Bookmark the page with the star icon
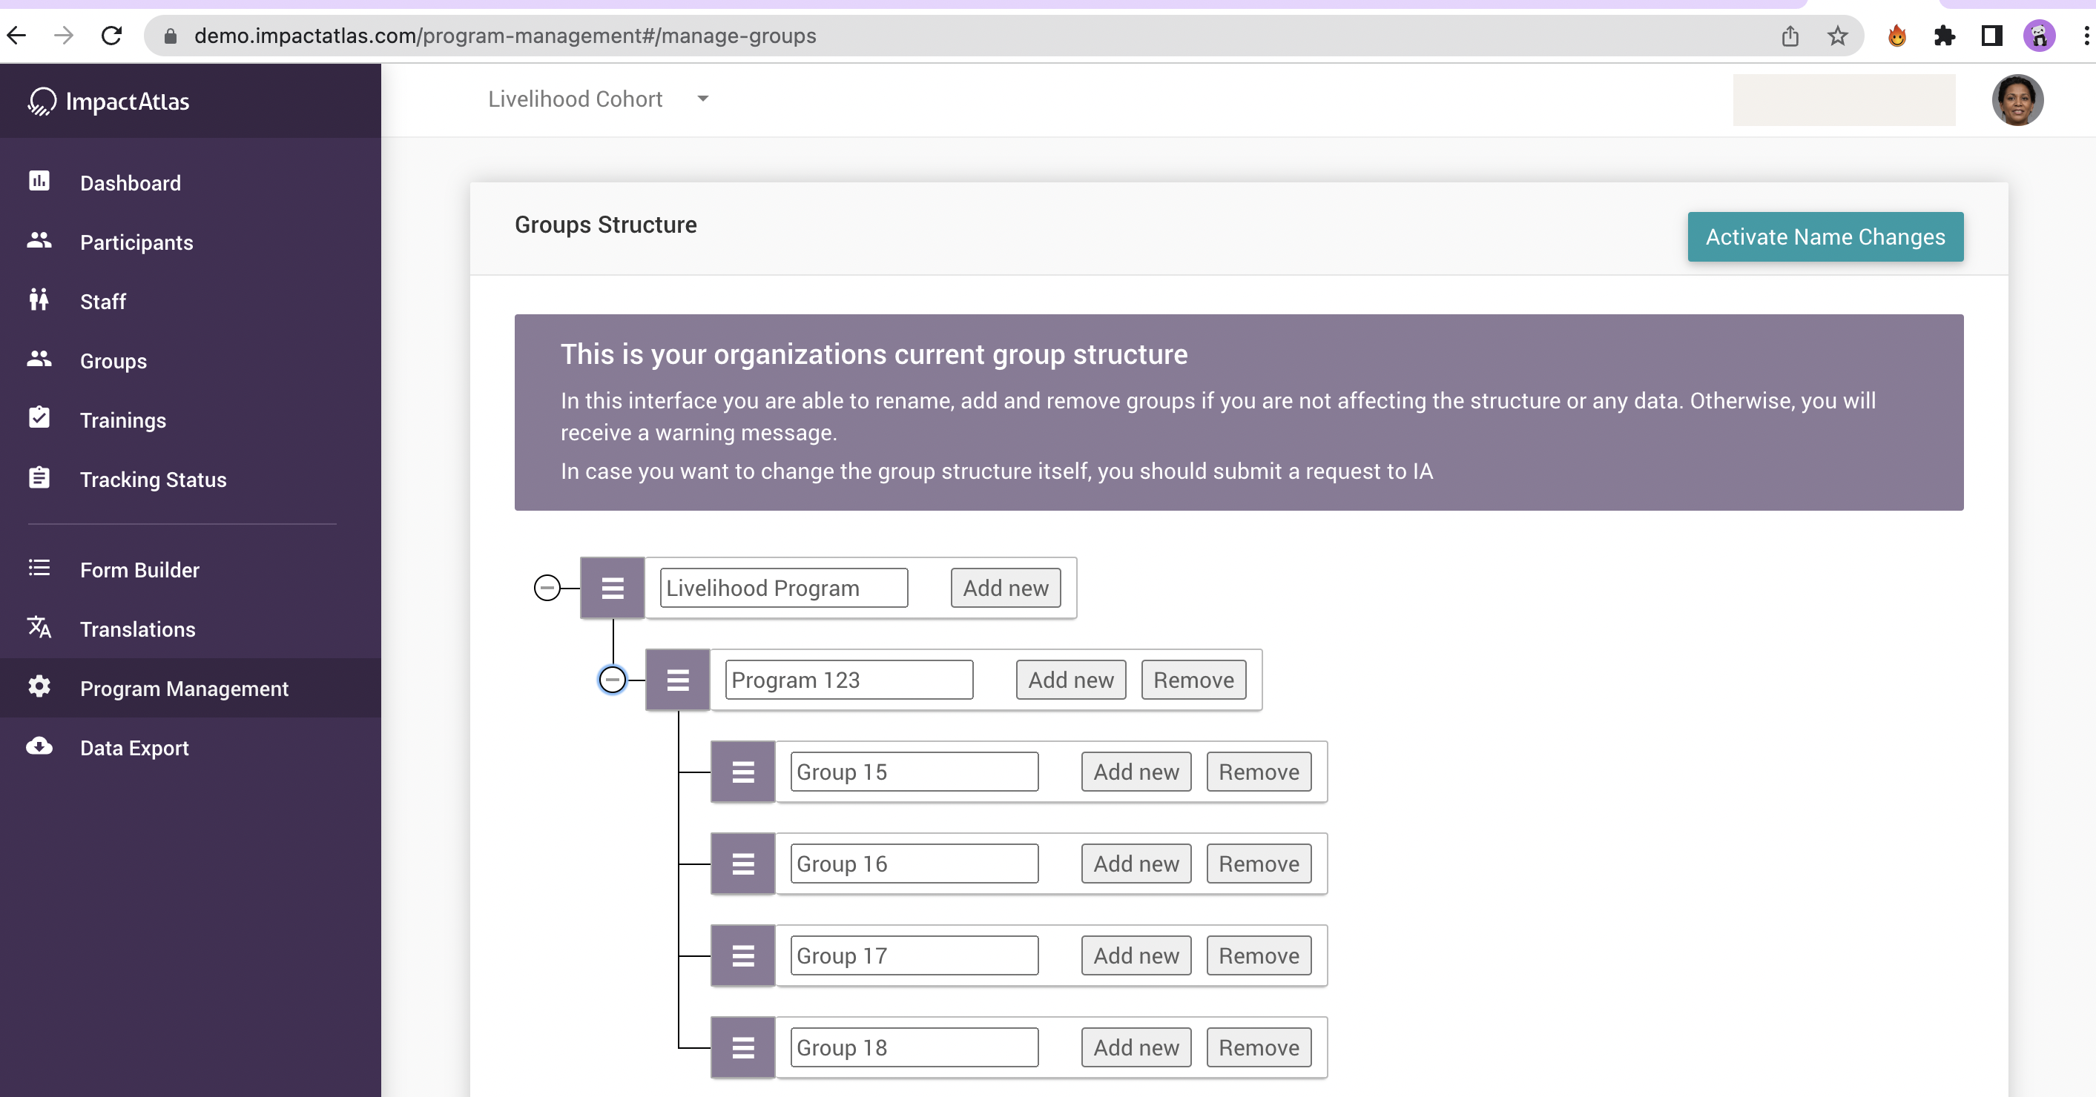 (x=1837, y=36)
